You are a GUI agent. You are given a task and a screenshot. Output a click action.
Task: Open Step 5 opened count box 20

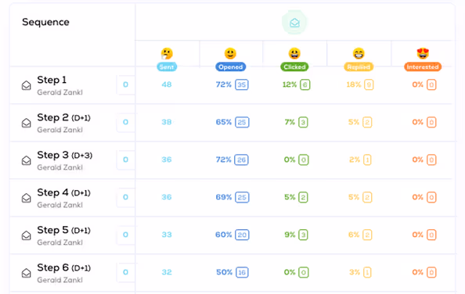[x=242, y=235]
